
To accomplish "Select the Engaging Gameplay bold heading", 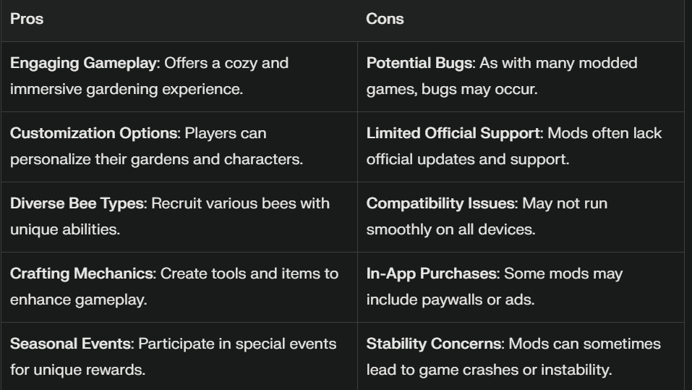I will pos(84,63).
